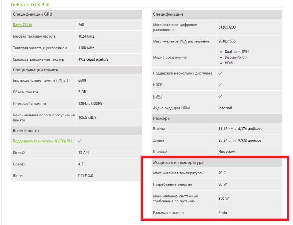
Task: Click the Возможности section header
Action: point(77,131)
